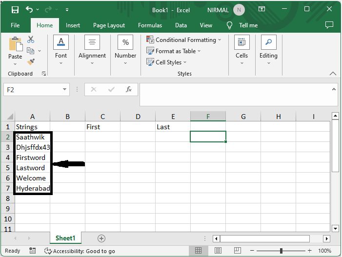Open the View tab
Viewport: 342px width, 257px height.
click(206, 25)
